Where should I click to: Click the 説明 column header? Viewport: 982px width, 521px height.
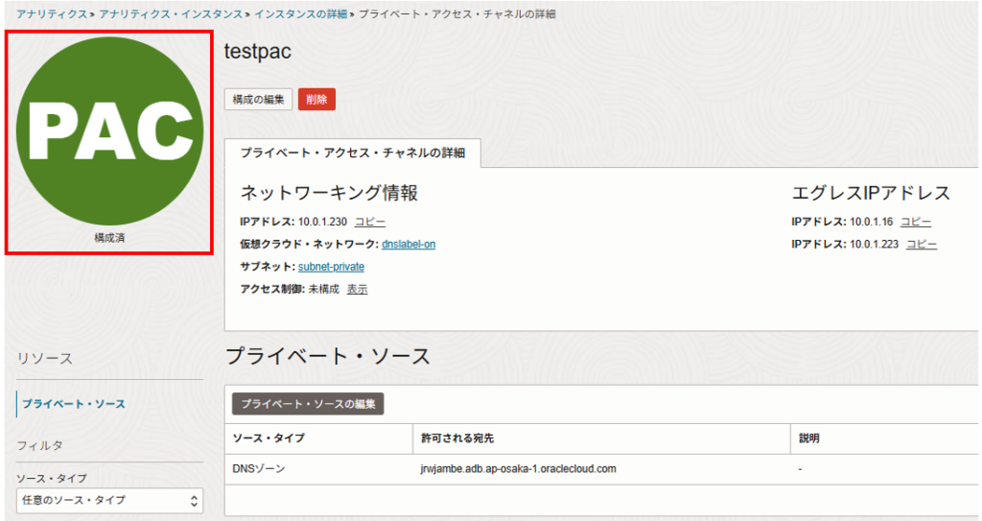(x=809, y=438)
